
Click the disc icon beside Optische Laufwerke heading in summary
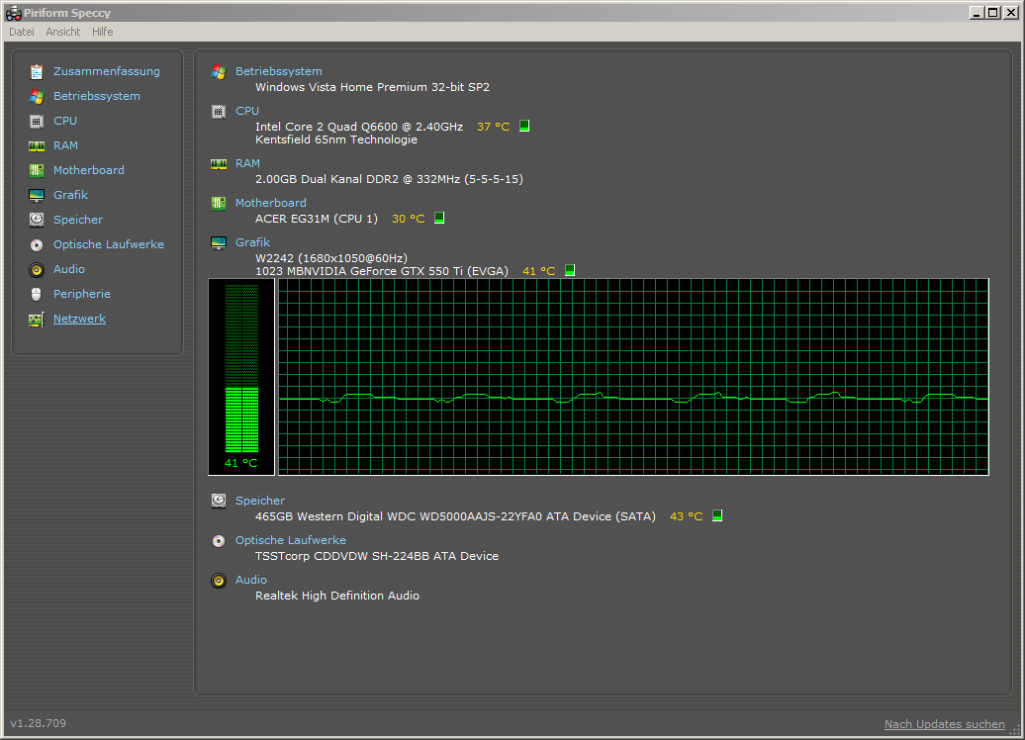click(219, 540)
